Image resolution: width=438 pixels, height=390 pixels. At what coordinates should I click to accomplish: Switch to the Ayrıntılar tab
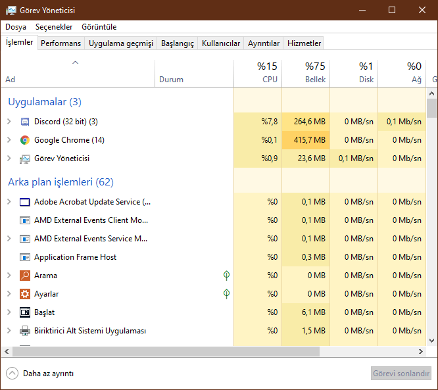click(264, 43)
